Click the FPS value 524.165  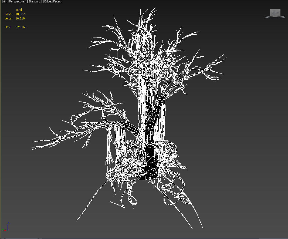(21, 27)
